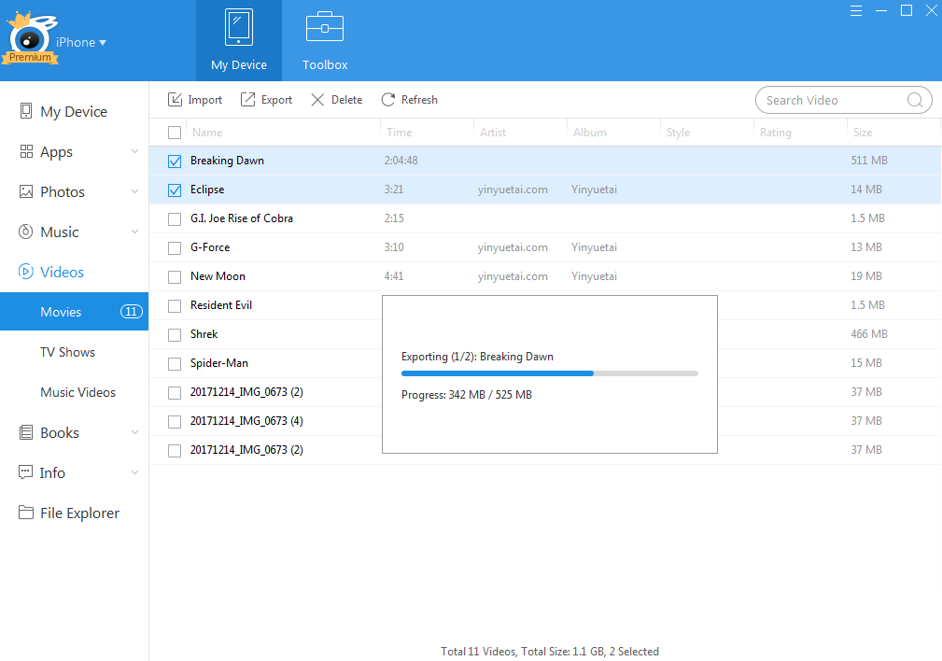Screen dimensions: 942x661
Task: Open Music Videos in the sidebar
Action: click(x=77, y=392)
